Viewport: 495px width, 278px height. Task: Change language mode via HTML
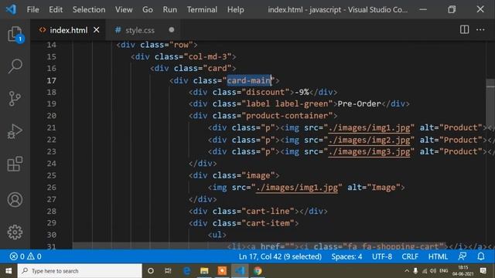[438, 256]
